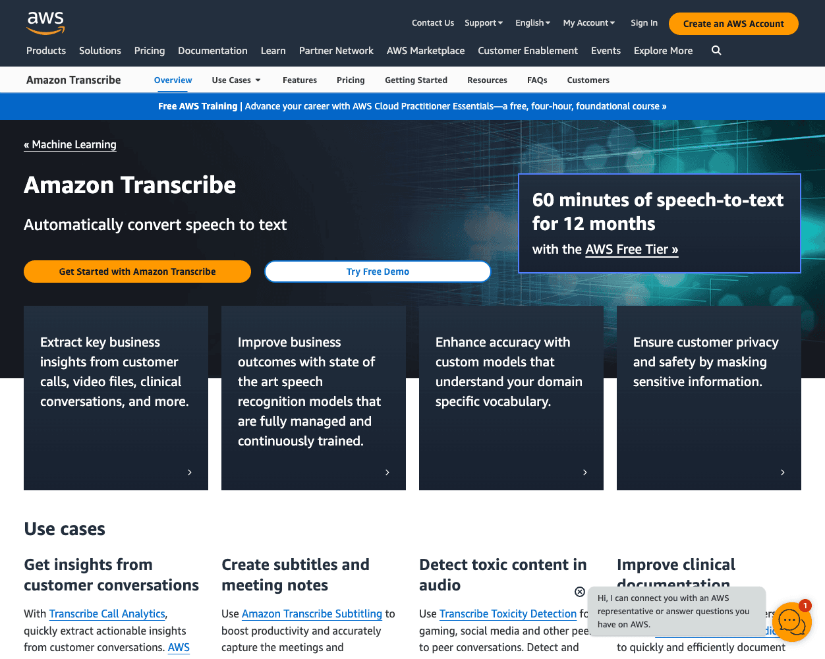Open the 'Extract key business insights' card
825x659 pixels.
tap(116, 398)
